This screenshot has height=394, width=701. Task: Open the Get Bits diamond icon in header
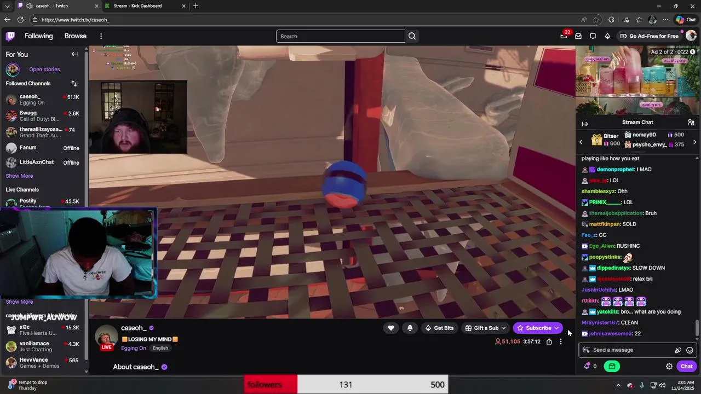pyautogui.click(x=607, y=36)
